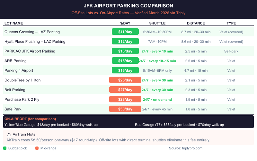Click the 24/7 · every 45 min shuttle
The height and width of the screenshot is (161, 257).
point(157,109)
